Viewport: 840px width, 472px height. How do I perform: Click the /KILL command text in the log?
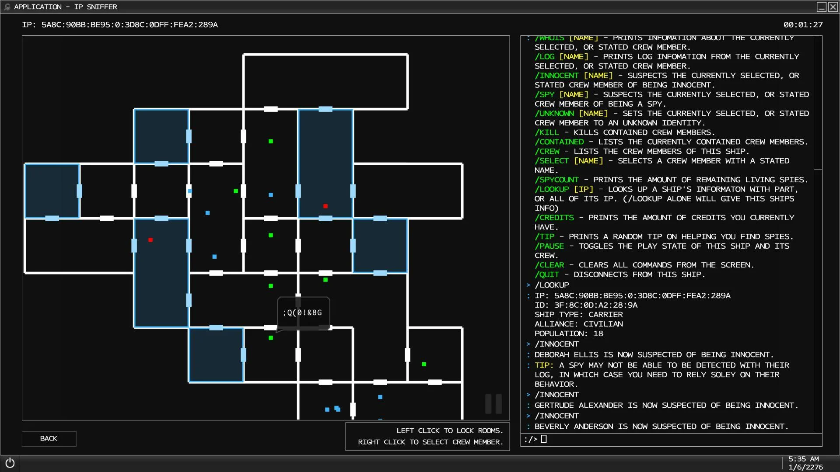coord(547,132)
